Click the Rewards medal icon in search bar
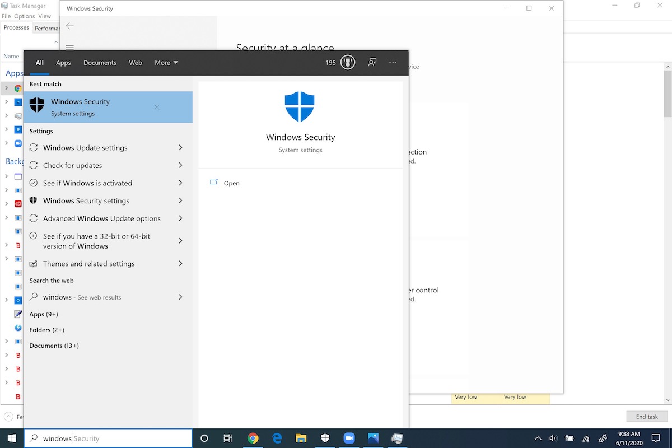Viewport: 672px width, 448px height. [347, 62]
